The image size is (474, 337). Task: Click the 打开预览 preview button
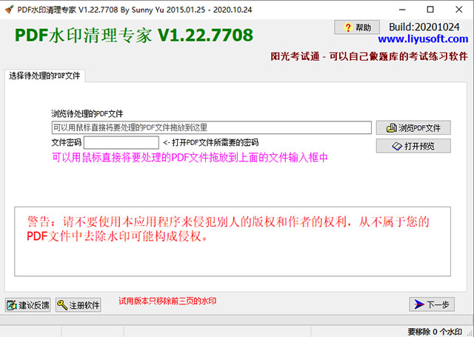(x=413, y=146)
